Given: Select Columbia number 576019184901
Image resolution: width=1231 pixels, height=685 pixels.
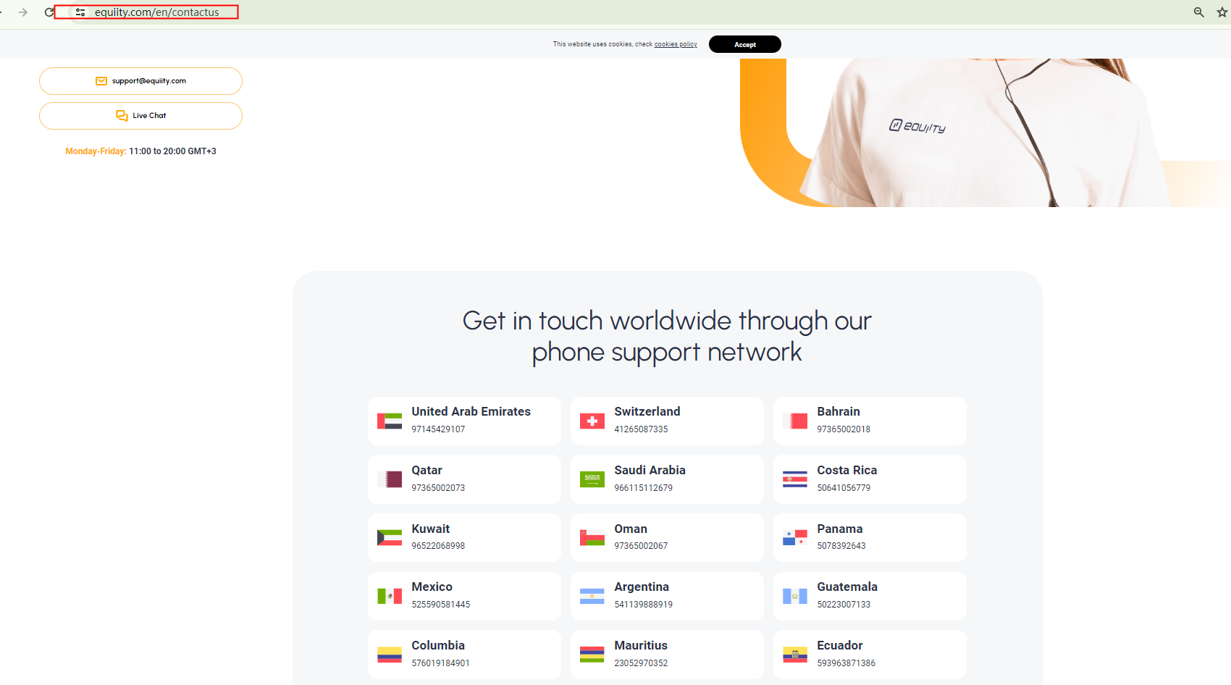Looking at the screenshot, I should tap(441, 663).
